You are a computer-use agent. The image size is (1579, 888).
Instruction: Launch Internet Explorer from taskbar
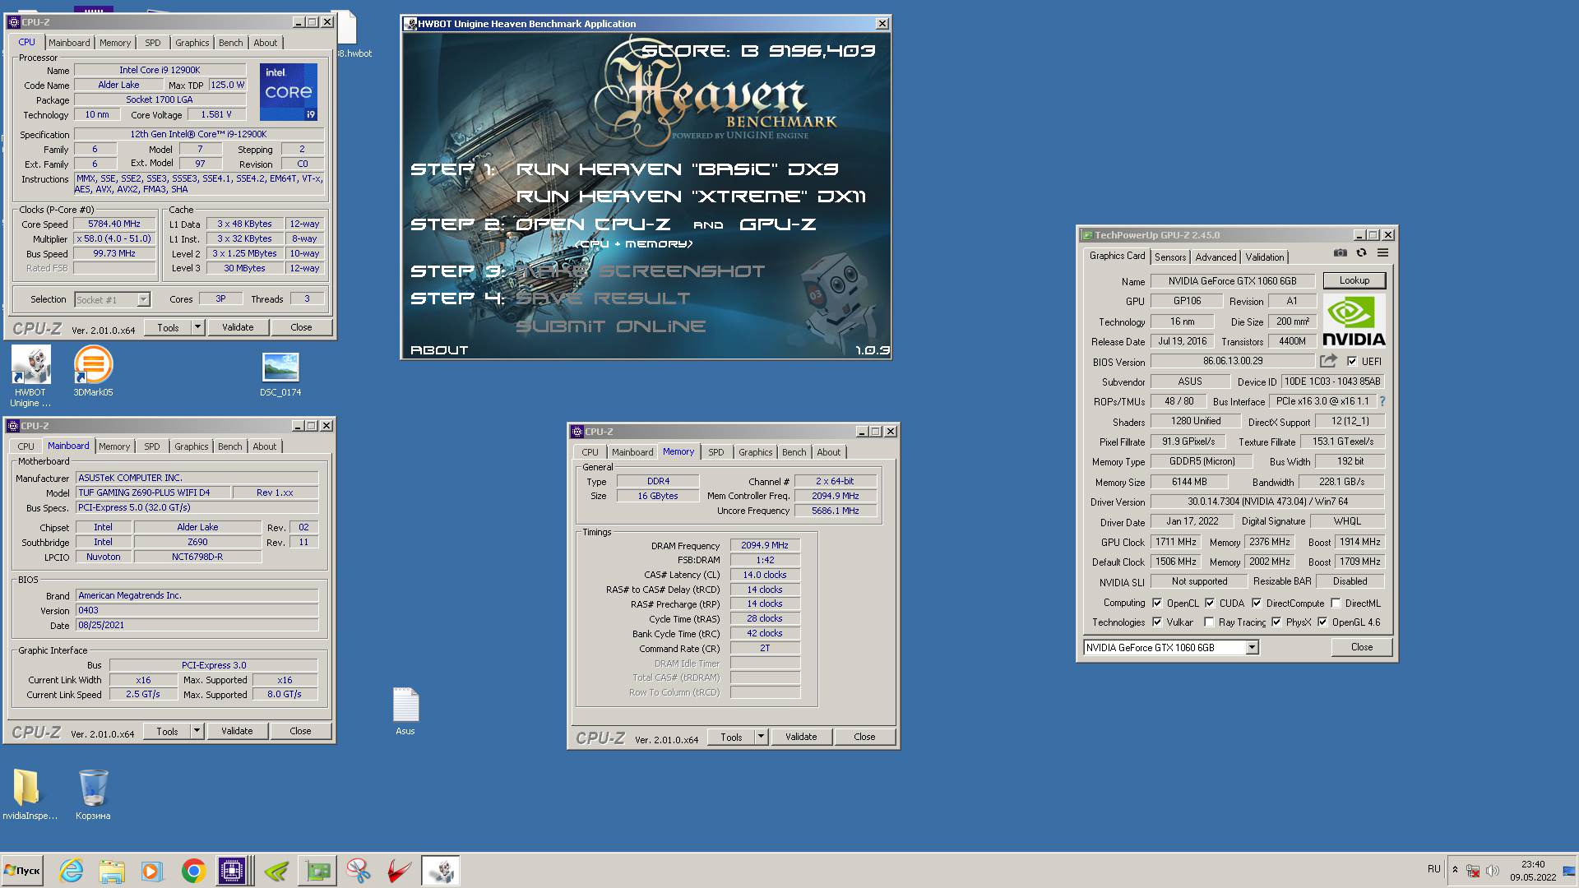(72, 871)
